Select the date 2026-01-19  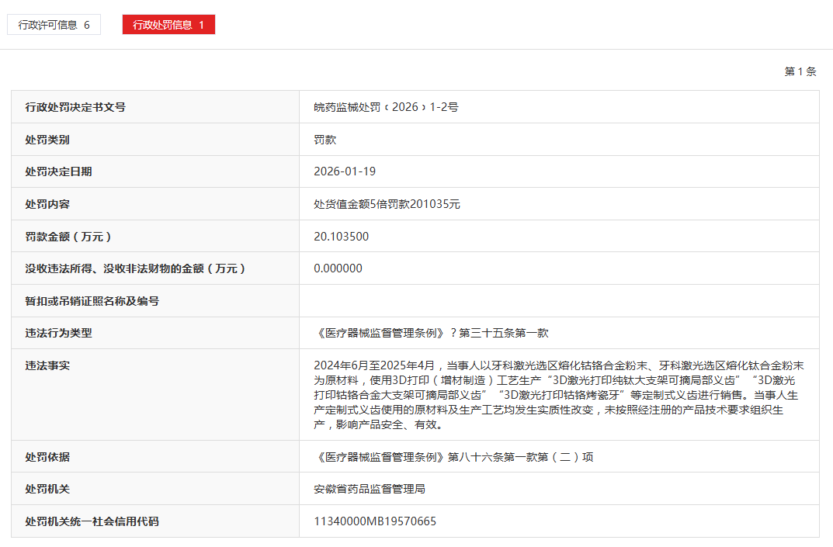tap(345, 171)
